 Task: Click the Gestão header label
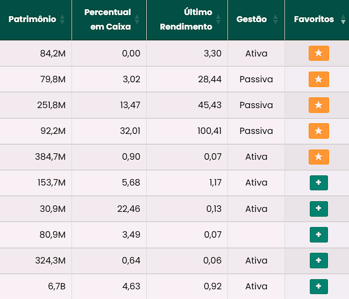[x=251, y=19]
